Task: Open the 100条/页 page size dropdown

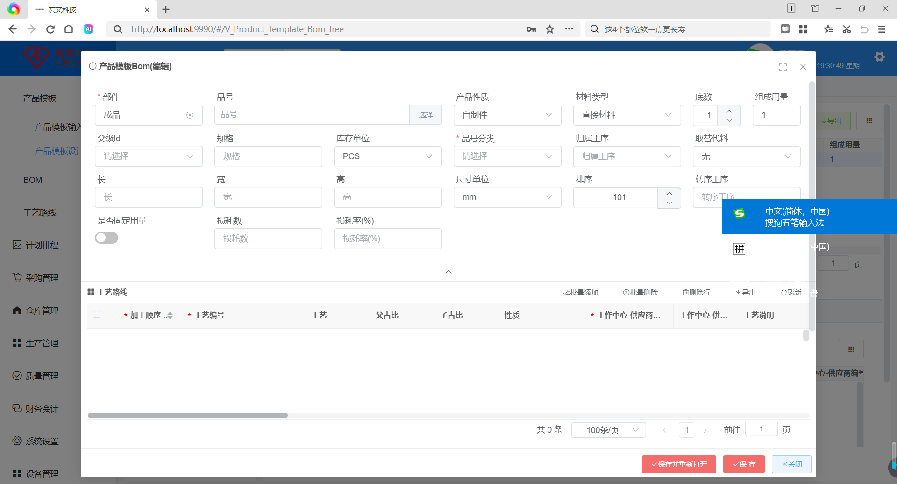Action: coord(609,430)
